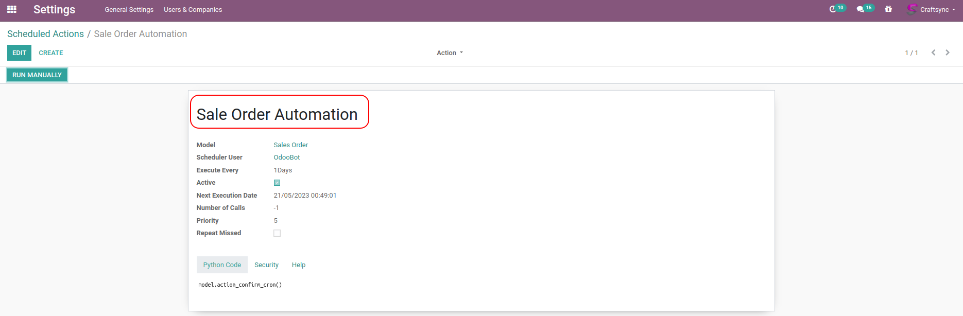Open Users & Companies menu
The image size is (963, 316).
pos(193,10)
